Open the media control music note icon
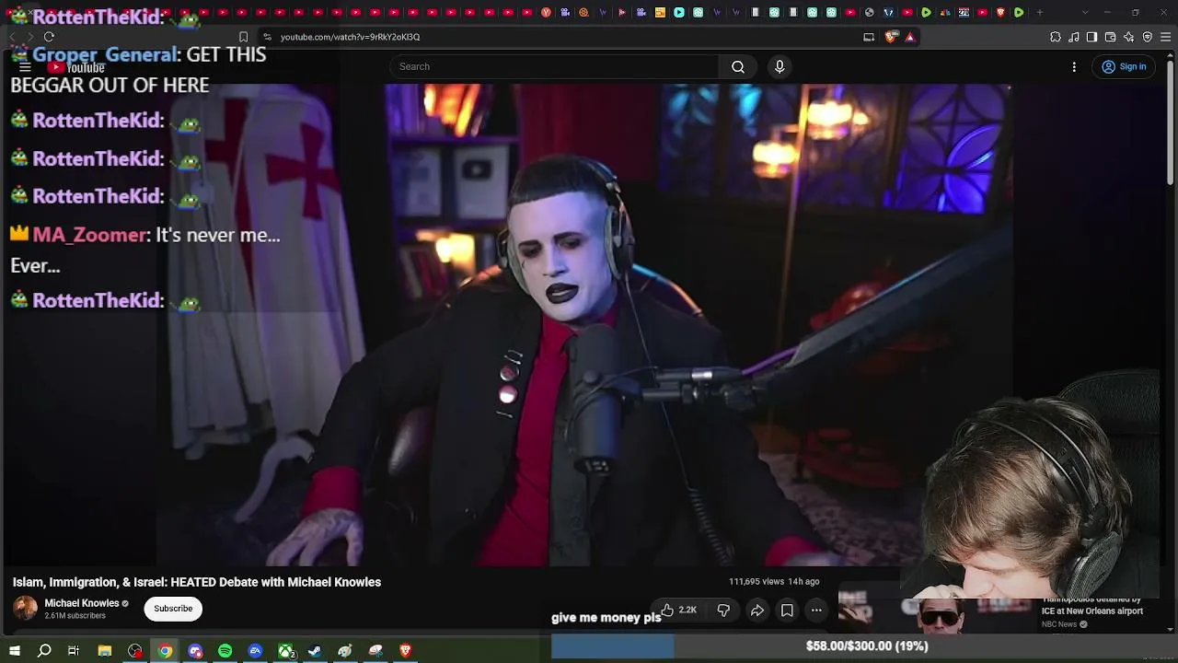The width and height of the screenshot is (1178, 663). (x=1074, y=37)
